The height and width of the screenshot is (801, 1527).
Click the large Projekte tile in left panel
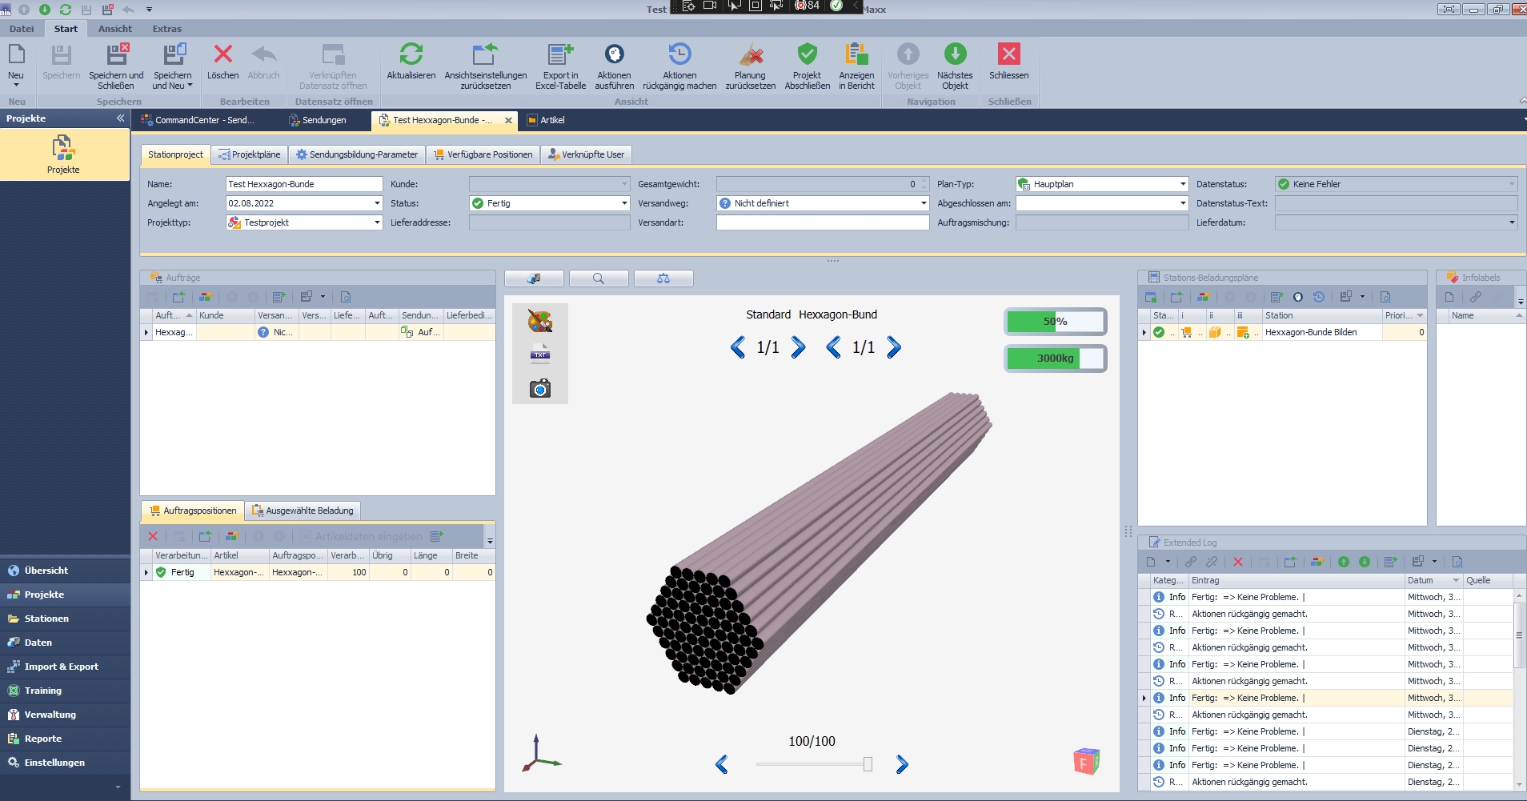[x=64, y=154]
